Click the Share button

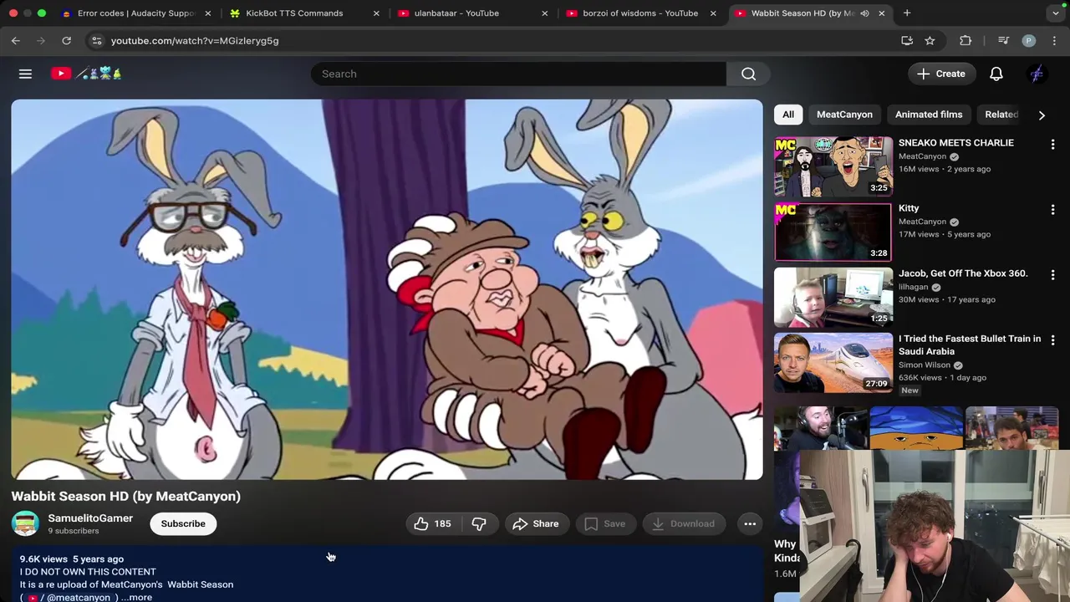pos(536,523)
